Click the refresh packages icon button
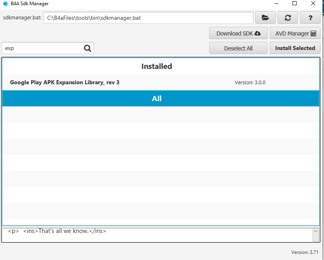 pyautogui.click(x=288, y=18)
